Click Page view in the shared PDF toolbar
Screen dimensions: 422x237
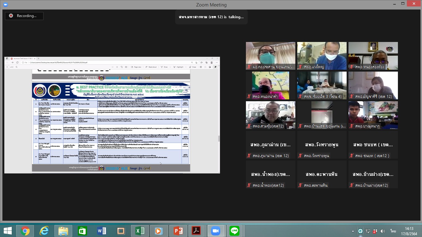pyautogui.click(x=136, y=67)
